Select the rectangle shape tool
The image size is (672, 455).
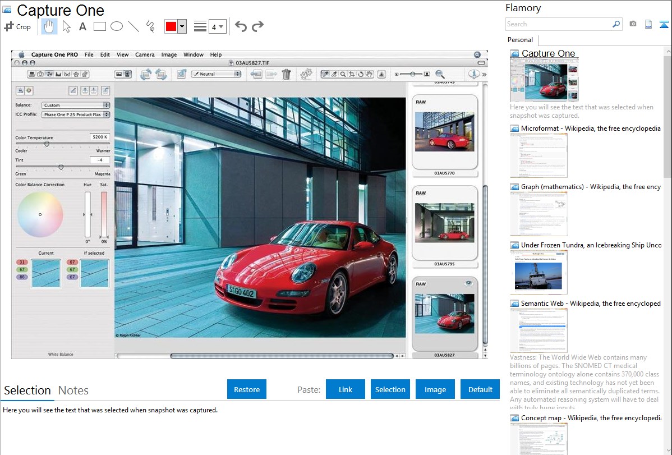coord(100,26)
